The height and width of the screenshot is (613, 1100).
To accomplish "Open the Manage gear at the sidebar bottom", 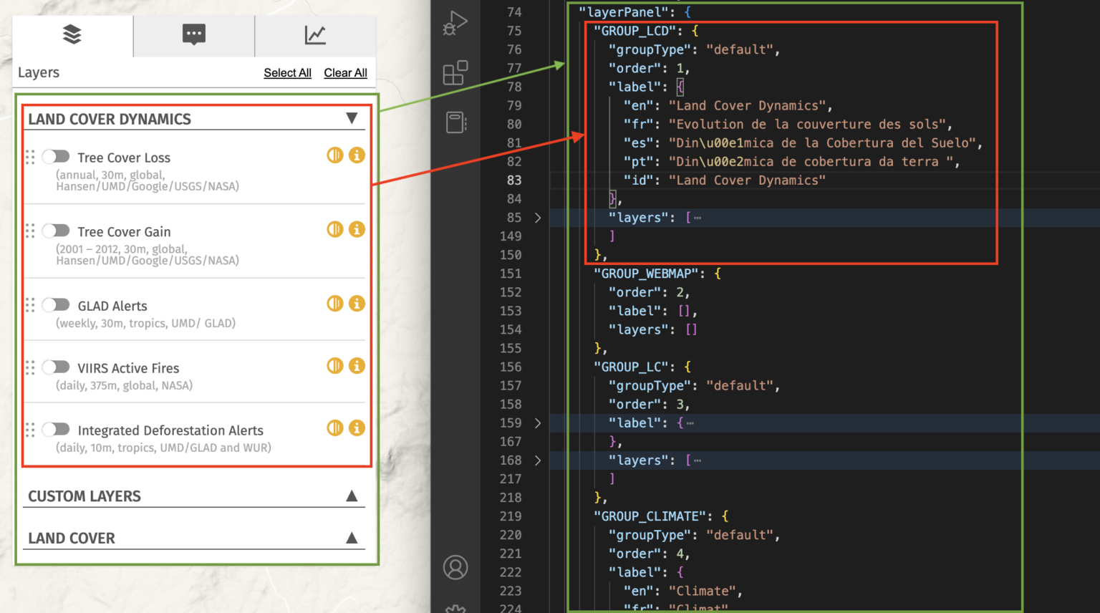I will click(456, 607).
